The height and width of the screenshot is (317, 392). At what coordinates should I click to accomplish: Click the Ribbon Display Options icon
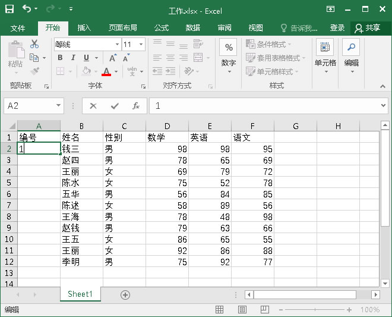(x=330, y=10)
